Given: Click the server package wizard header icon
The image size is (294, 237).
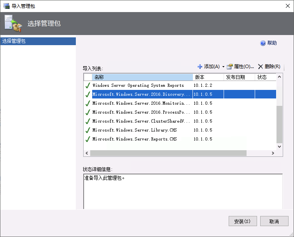Looking at the screenshot, I should pyautogui.click(x=13, y=23).
